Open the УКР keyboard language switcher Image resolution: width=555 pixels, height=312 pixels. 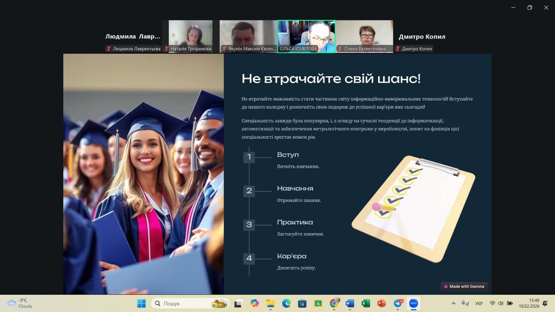click(479, 303)
